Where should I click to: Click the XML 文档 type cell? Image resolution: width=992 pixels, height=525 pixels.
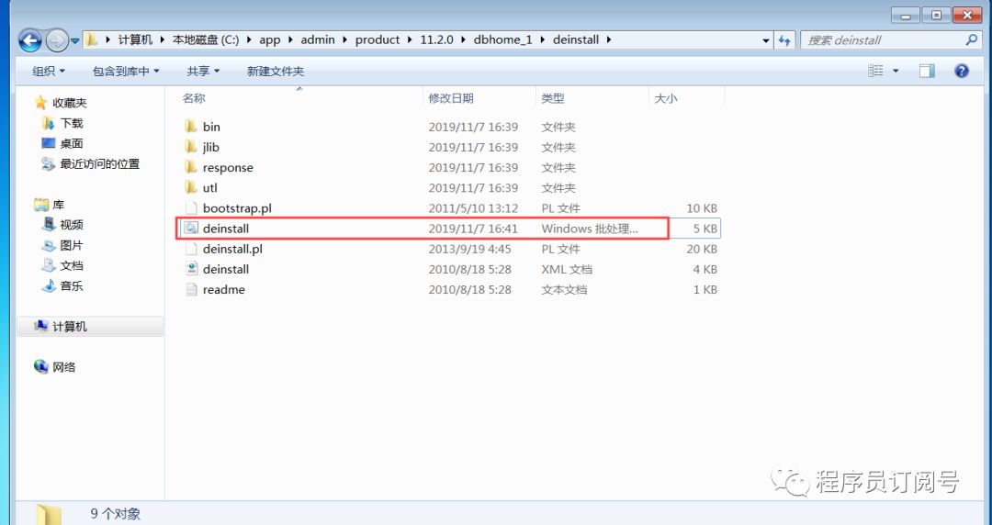567,269
